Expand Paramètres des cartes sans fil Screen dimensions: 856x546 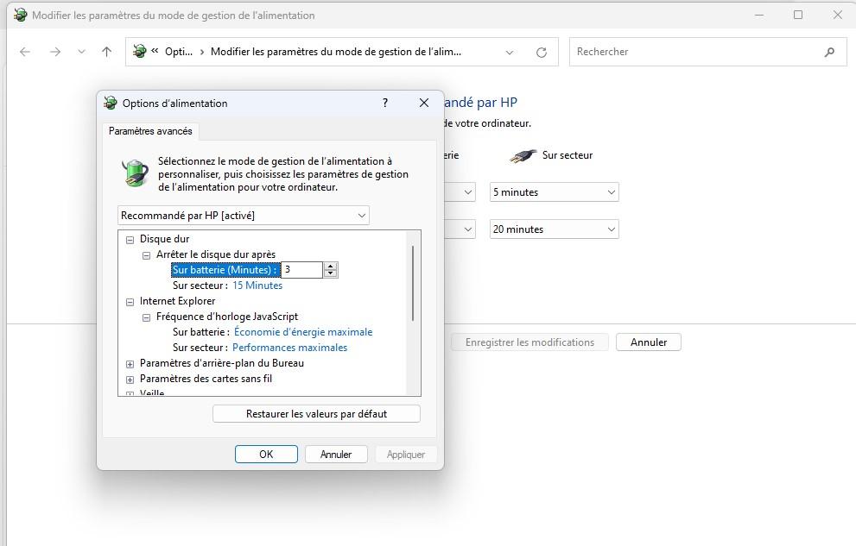click(130, 380)
